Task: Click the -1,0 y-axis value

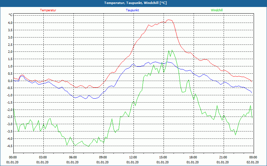Action: pyautogui.click(x=10, y=95)
